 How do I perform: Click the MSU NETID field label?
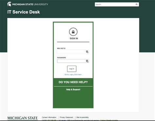[x=61, y=48]
